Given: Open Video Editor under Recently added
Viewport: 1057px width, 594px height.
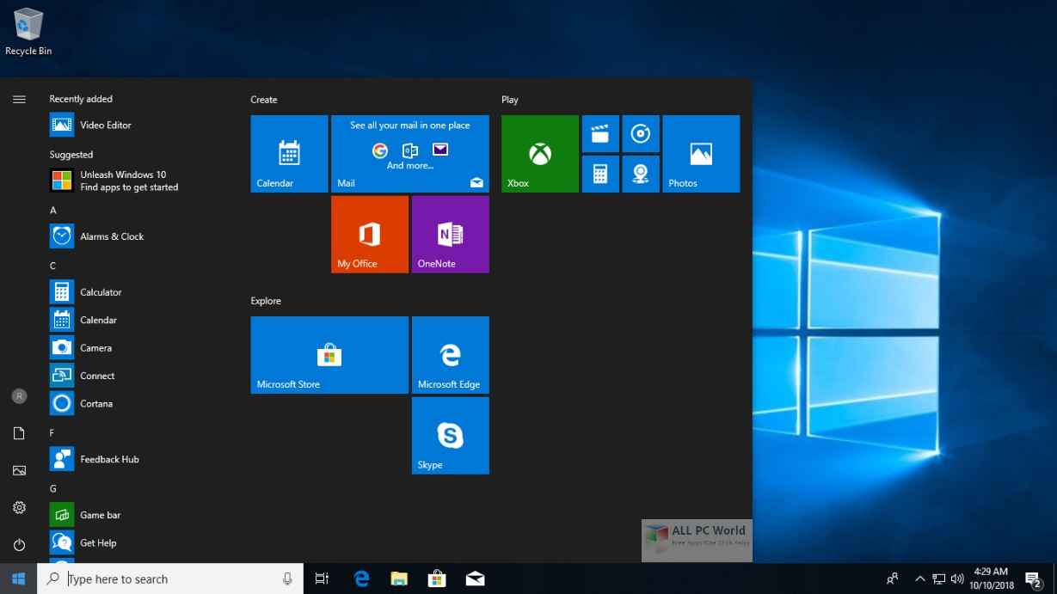Looking at the screenshot, I should click(x=105, y=126).
